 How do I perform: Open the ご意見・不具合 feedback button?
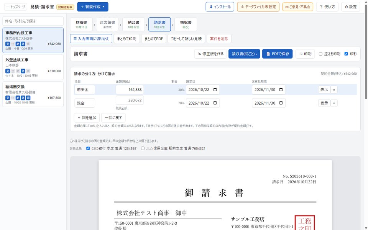(297, 7)
